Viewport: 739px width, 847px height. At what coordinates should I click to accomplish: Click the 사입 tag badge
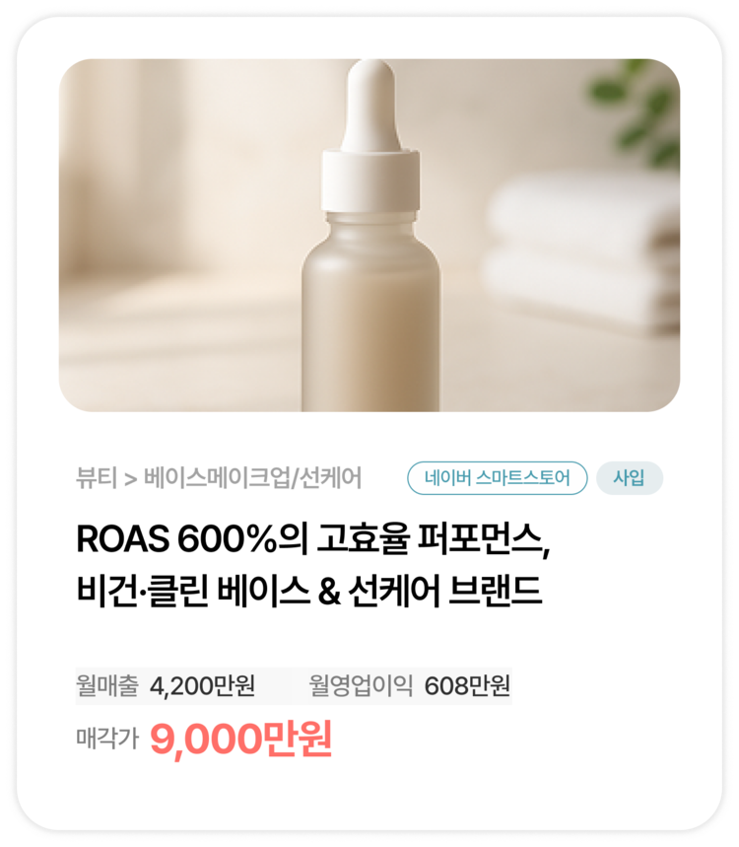pyautogui.click(x=629, y=478)
